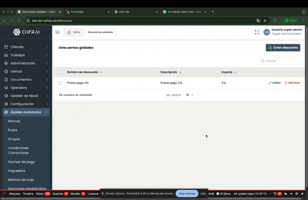Open the Chrome extensions puzzle icon
The width and height of the screenshot is (308, 200).
click(x=275, y=21)
